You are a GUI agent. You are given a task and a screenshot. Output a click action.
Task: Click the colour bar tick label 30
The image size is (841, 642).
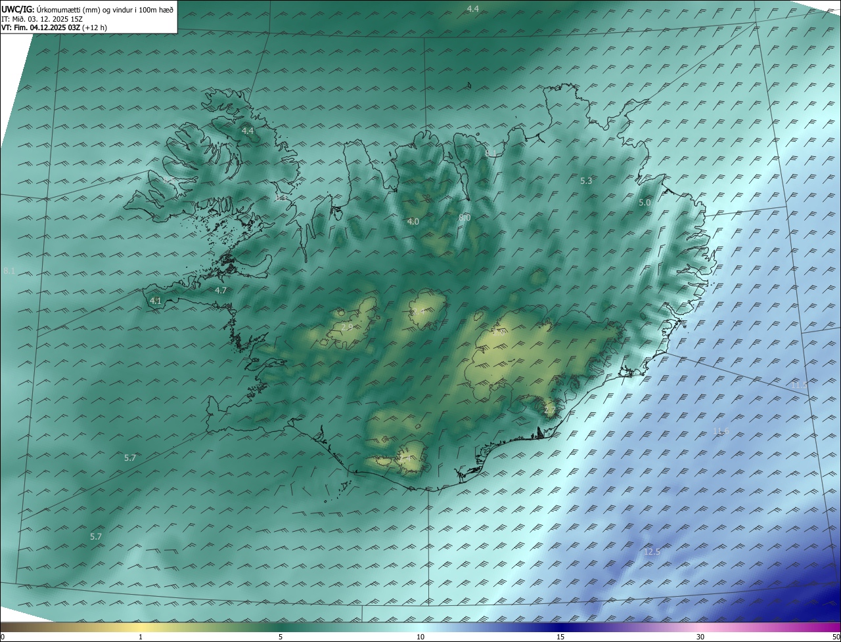pyautogui.click(x=700, y=637)
